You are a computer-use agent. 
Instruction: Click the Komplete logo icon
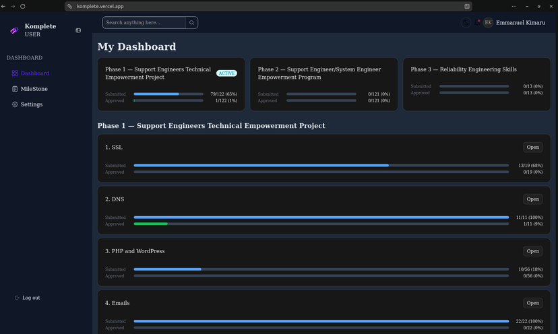(14, 30)
